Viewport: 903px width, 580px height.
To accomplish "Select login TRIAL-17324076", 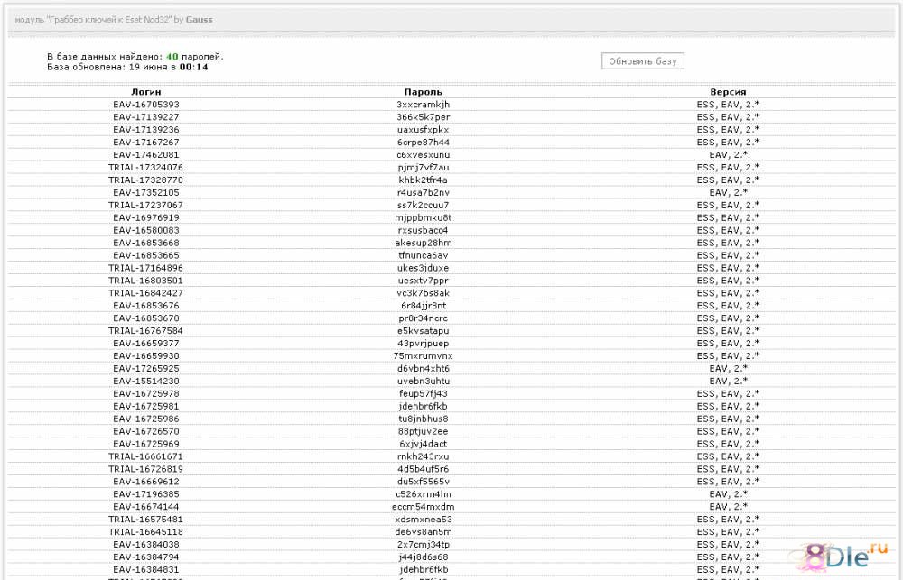I will [x=145, y=168].
